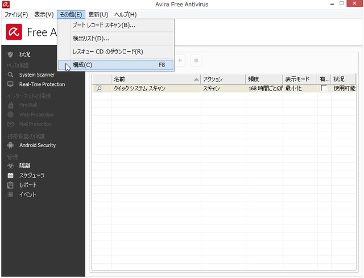This screenshot has height=278, width=364.
Task: Click the biohazard icon for 隔離
Action: (10, 165)
